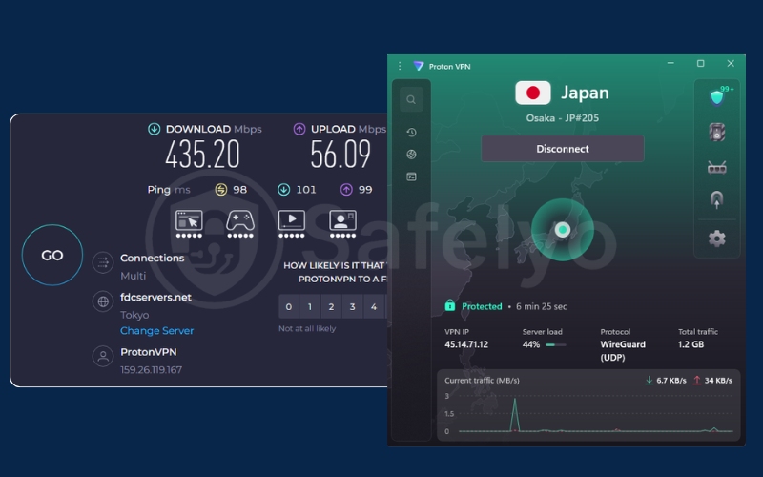763x477 pixels.
Task: Open the Kill Switch icon in Proton VPN
Action: (x=717, y=132)
